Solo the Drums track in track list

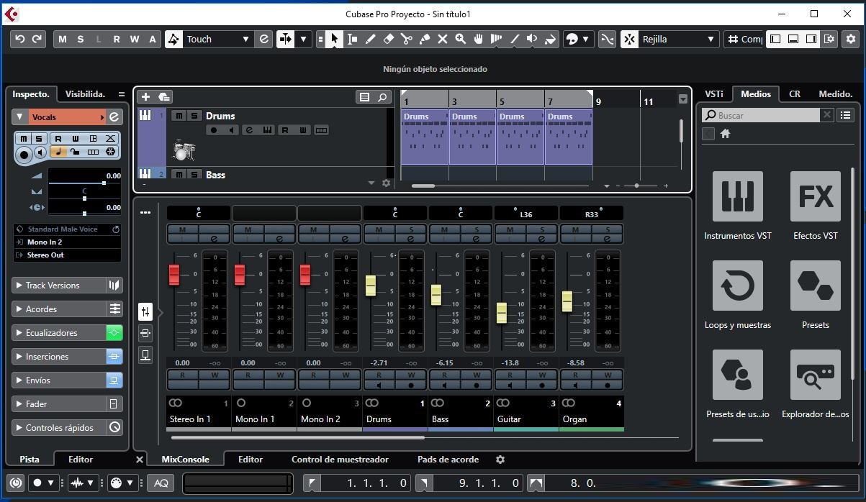click(194, 116)
